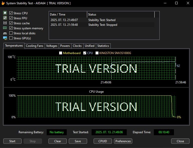Start the stability test
This screenshot has height=148, width=193.
pos(12,141)
